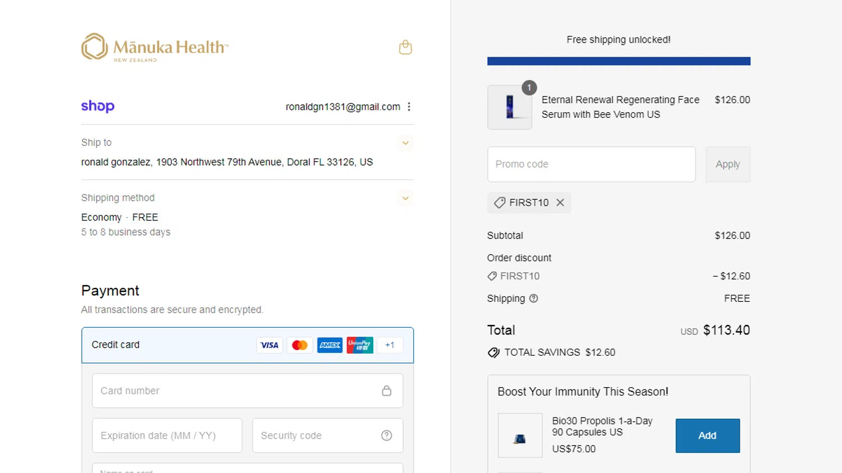Screen dimensions: 842x473
Task: Focus the Promo code field
Action: pyautogui.click(x=592, y=164)
